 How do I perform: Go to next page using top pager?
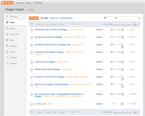pyautogui.click(x=126, y=24)
